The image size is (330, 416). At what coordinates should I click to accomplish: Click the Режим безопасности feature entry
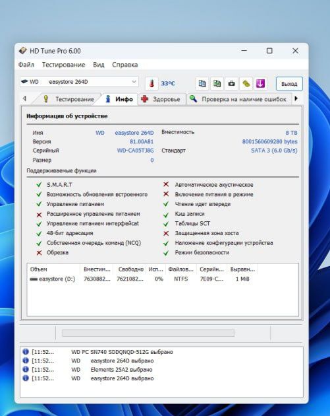click(x=202, y=252)
